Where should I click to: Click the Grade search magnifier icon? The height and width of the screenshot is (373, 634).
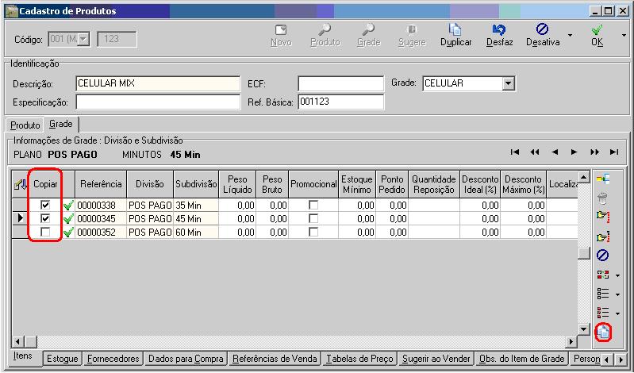[x=368, y=29]
